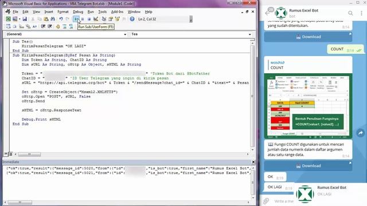Viewport: 367px width, 206px height.
Task: Open the View menu
Action: [36, 11]
